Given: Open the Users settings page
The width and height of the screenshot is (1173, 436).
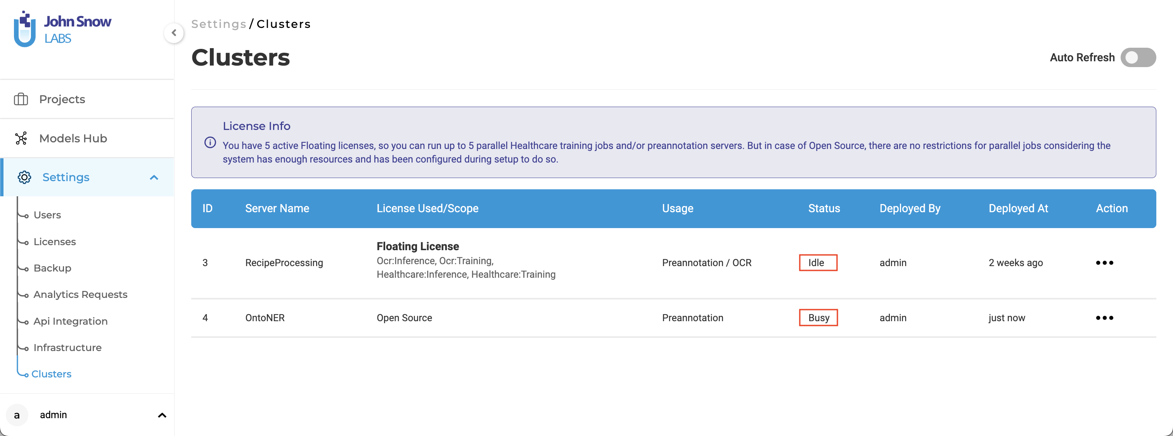Looking at the screenshot, I should 47,215.
